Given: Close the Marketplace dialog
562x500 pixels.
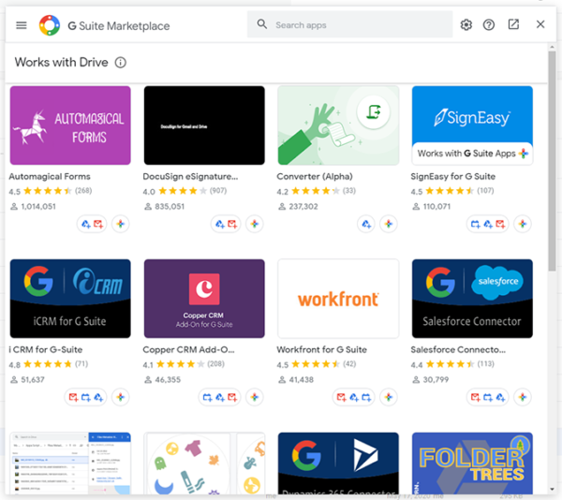Looking at the screenshot, I should coord(540,24).
